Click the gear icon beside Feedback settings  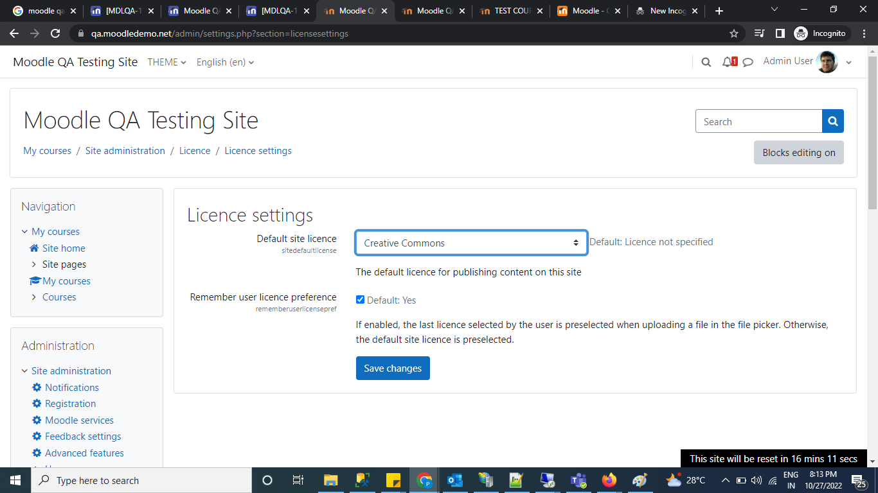coord(37,437)
